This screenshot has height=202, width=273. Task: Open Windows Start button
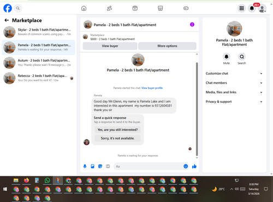5,189
